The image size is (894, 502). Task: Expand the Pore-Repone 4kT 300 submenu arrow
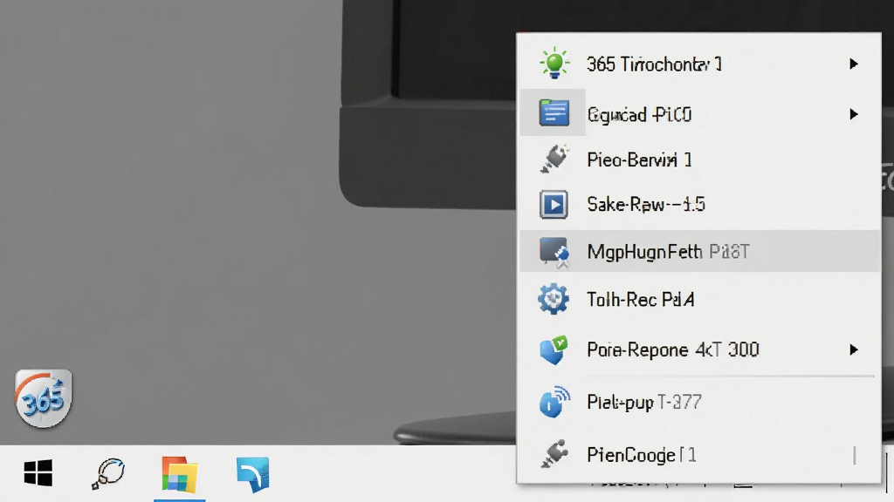(x=854, y=349)
